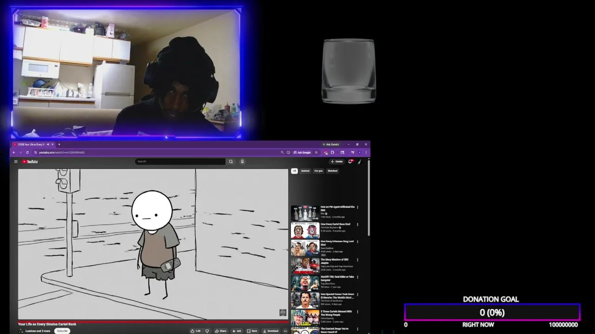Save the video to a playlist
The width and height of the screenshot is (595, 334).
[252, 331]
